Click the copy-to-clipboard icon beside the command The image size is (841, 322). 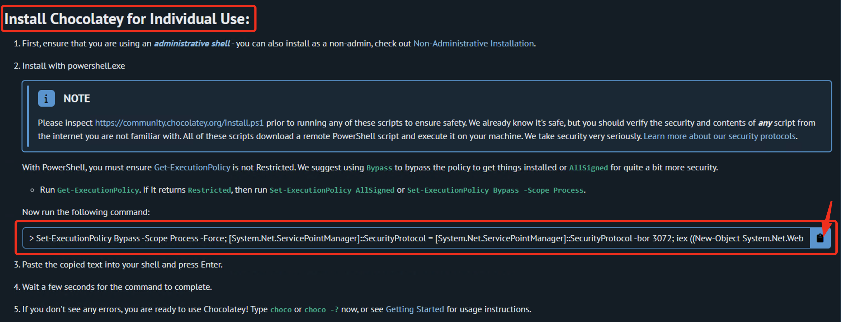820,238
